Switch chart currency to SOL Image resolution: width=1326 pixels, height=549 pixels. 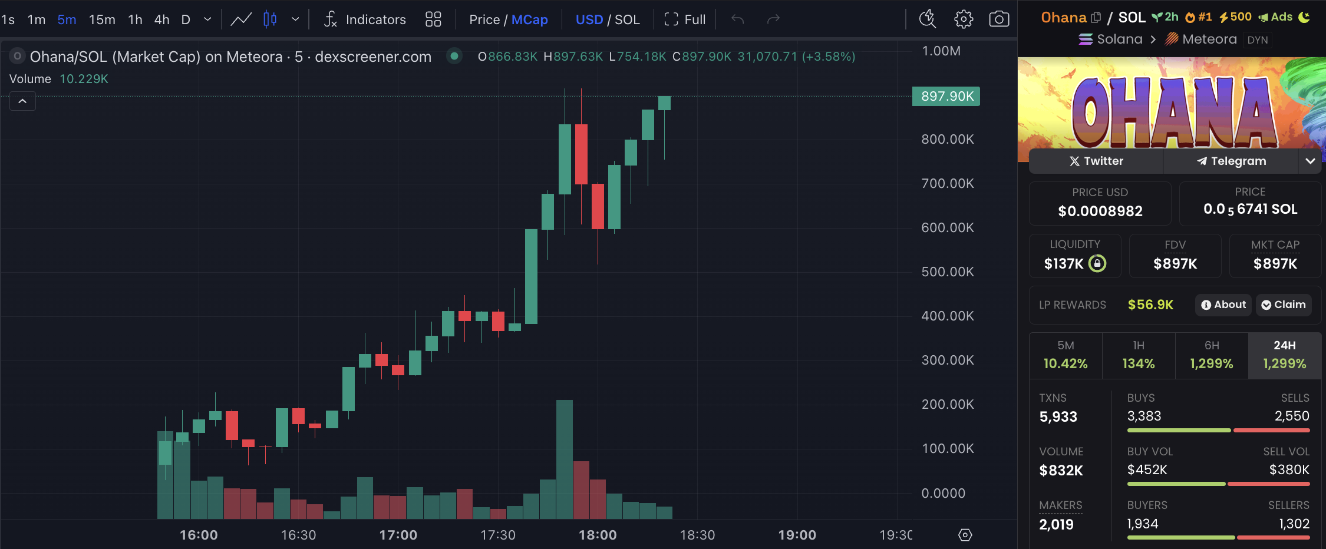point(627,19)
